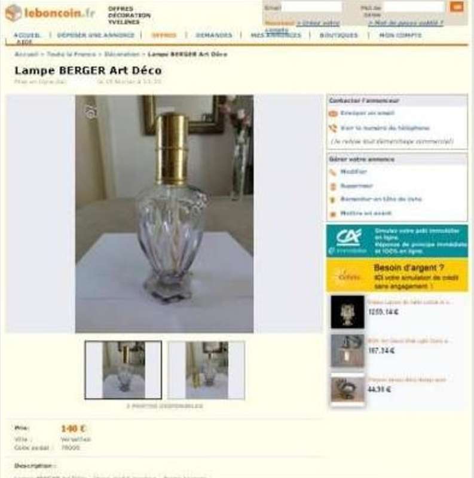Open the ad thumbnail priced 1259.14 €
Screen dimensions: 474x478
point(347,311)
